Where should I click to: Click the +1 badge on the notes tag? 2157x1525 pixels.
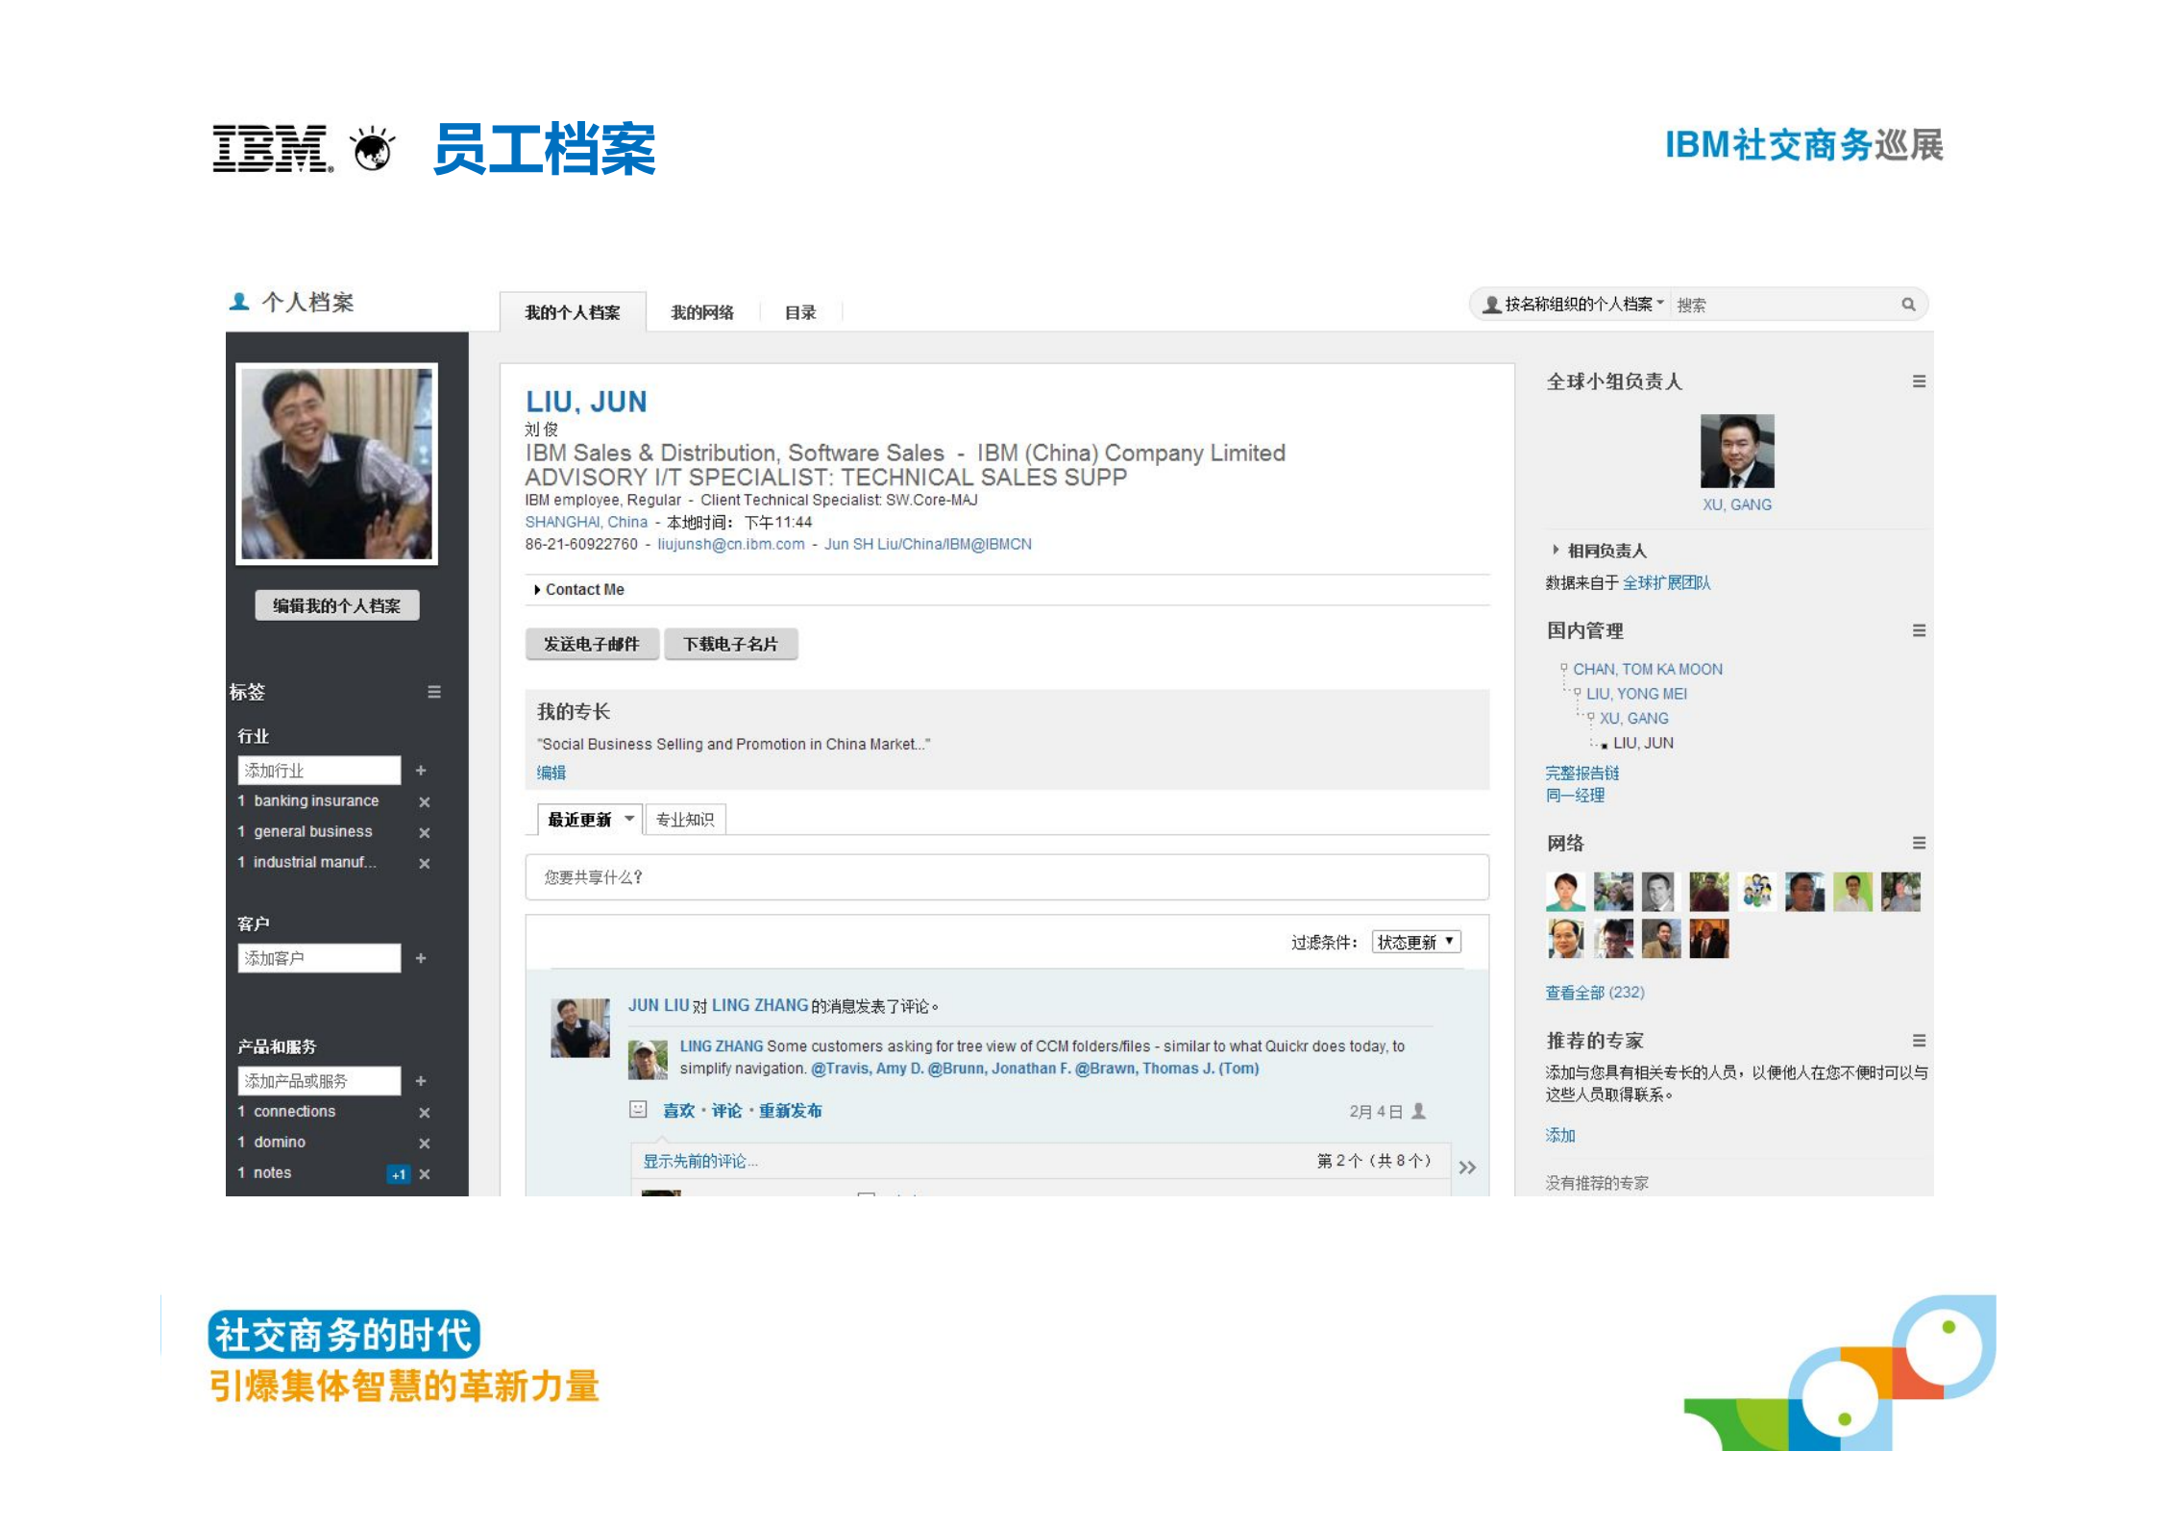[398, 1173]
